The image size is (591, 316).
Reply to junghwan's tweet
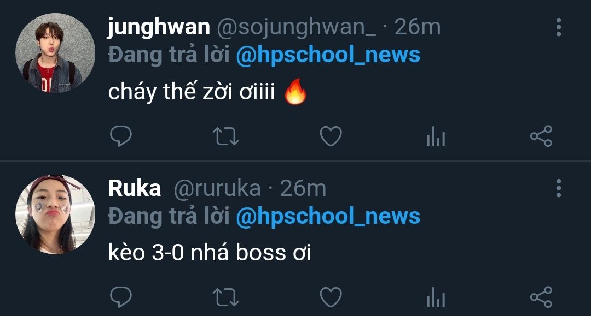pos(120,136)
